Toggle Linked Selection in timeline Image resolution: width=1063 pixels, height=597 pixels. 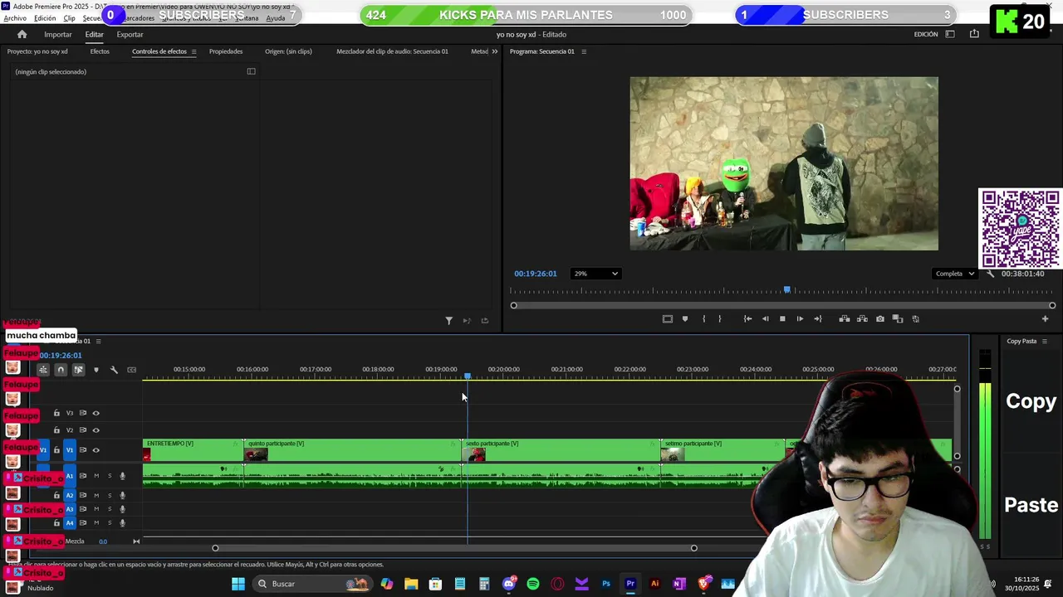[78, 370]
